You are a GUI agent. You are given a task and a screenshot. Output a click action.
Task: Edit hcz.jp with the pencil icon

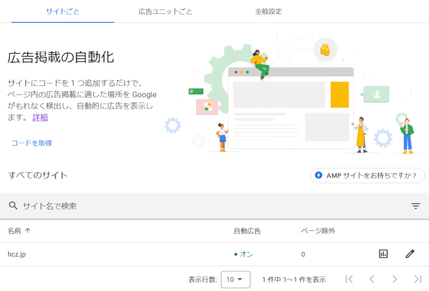pyautogui.click(x=410, y=254)
